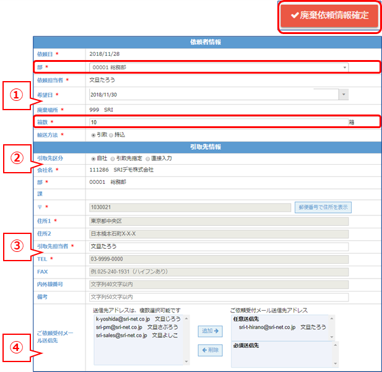
Task: Click the 内外線番号 extension field
Action: [218, 284]
